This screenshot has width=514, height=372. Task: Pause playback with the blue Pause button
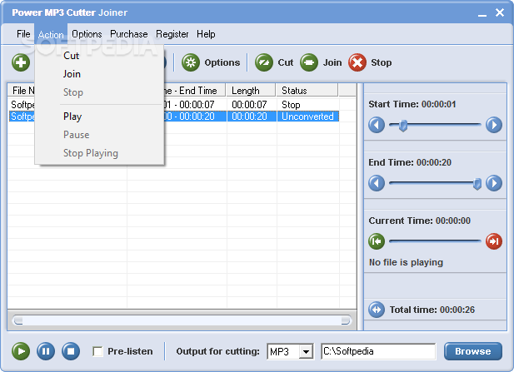[46, 351]
